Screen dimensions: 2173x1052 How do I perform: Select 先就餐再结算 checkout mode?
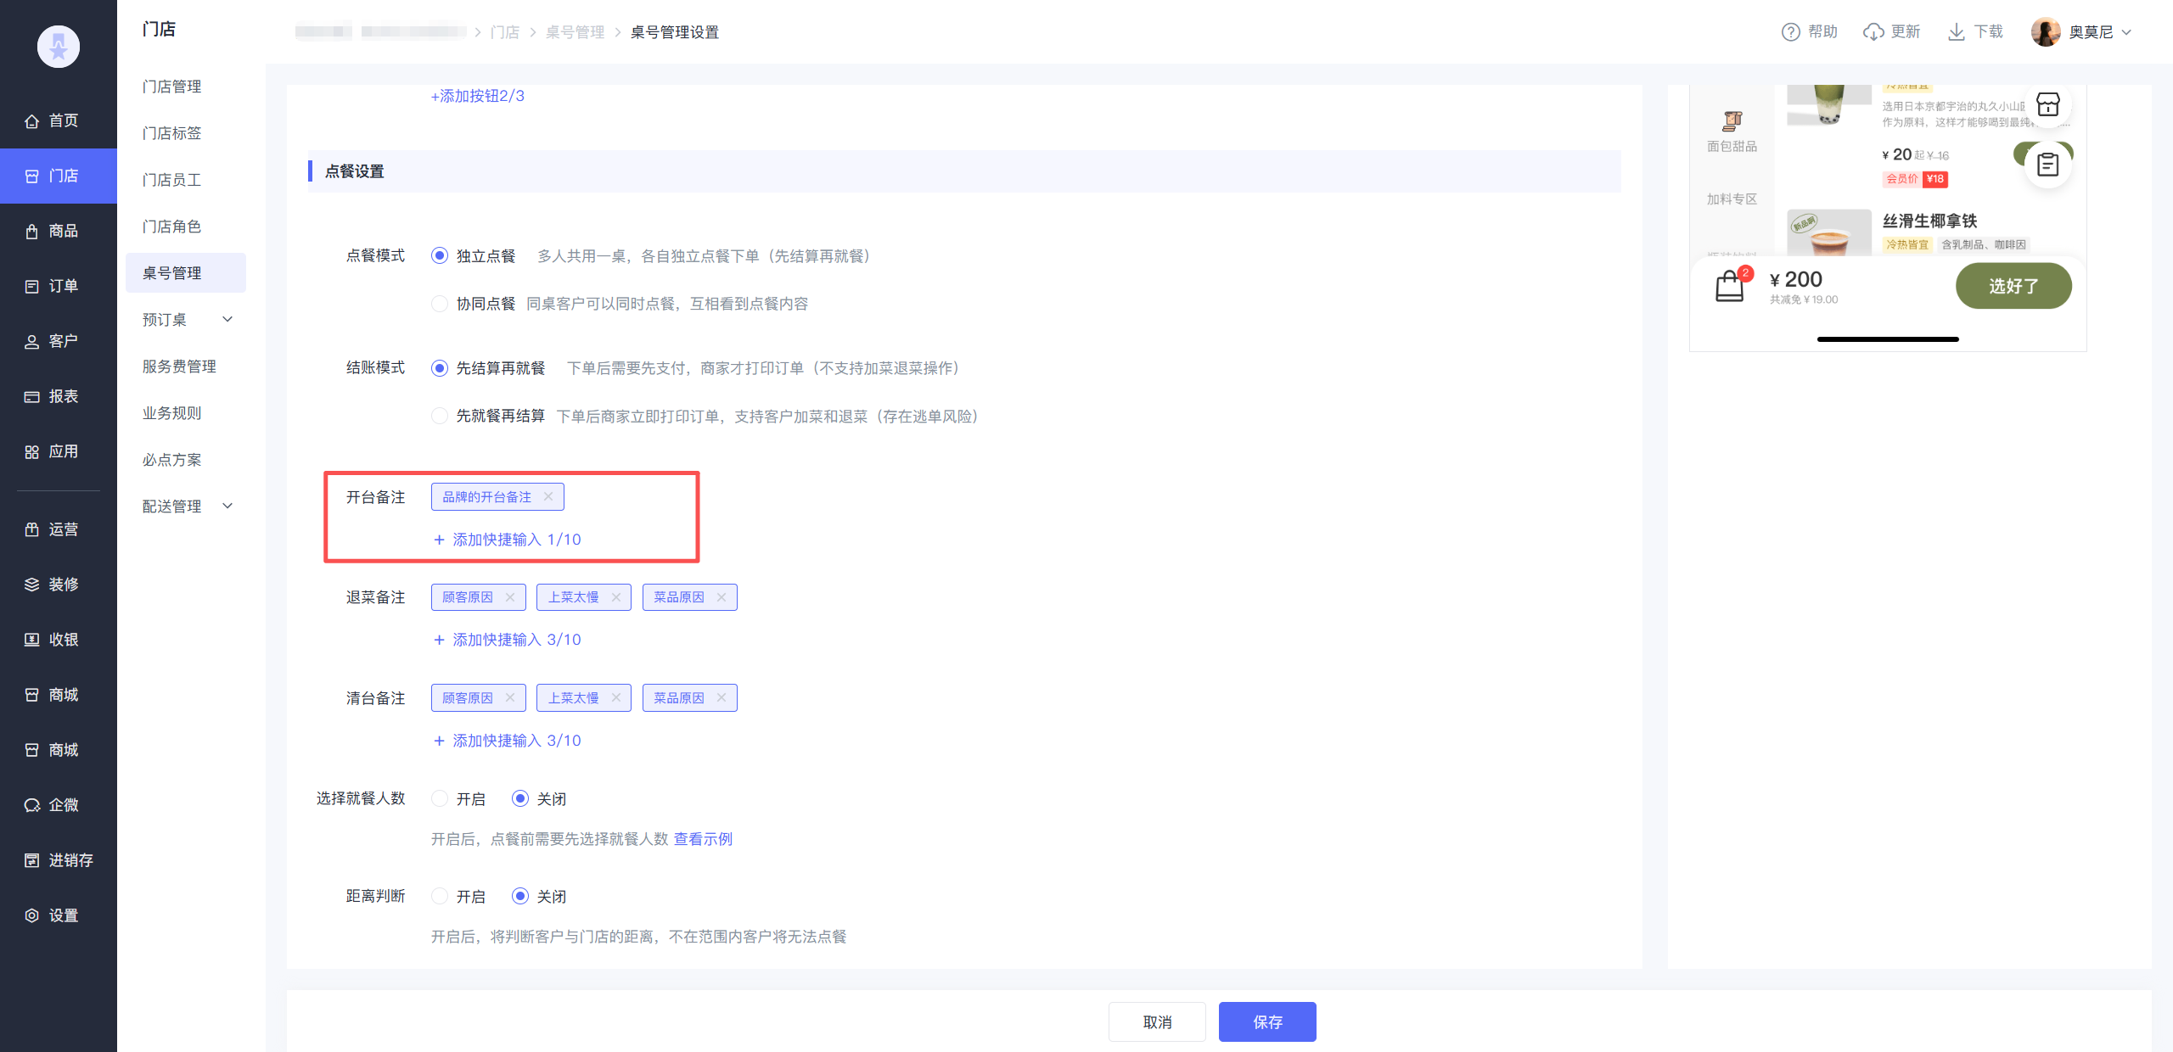click(x=440, y=416)
